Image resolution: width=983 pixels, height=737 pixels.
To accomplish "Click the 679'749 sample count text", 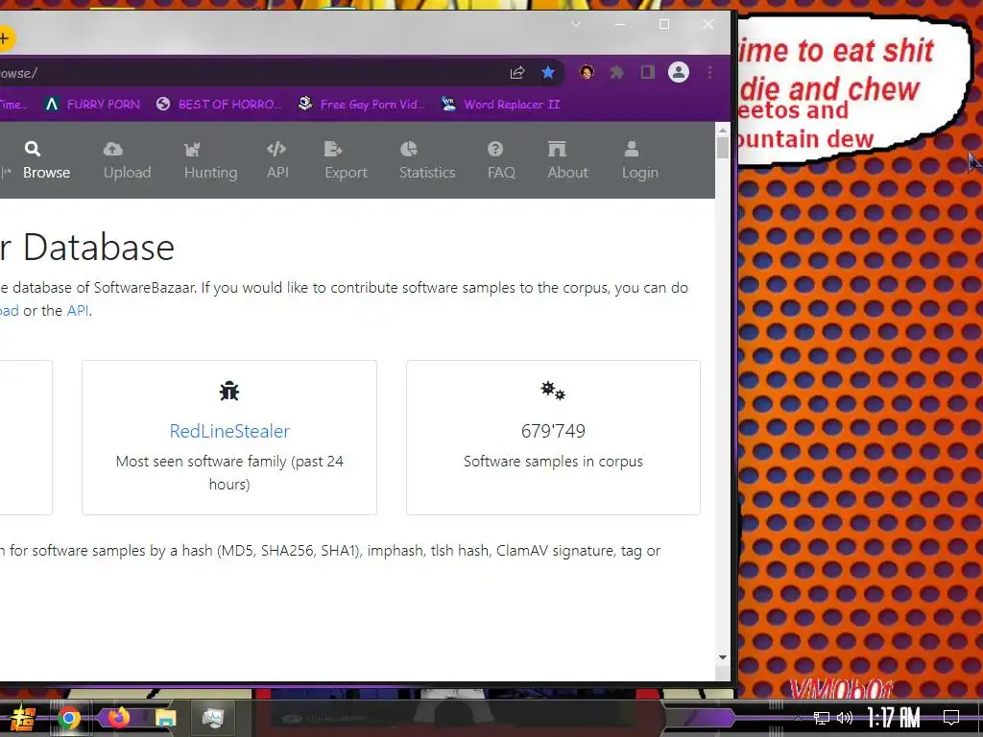I will (x=553, y=431).
